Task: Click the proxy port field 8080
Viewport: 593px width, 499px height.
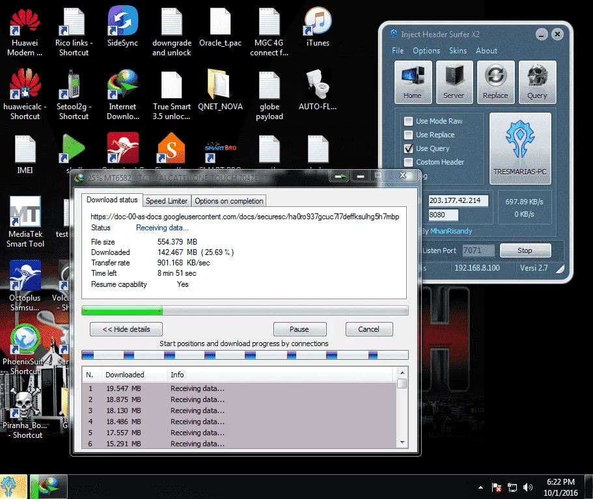Action: [443, 215]
